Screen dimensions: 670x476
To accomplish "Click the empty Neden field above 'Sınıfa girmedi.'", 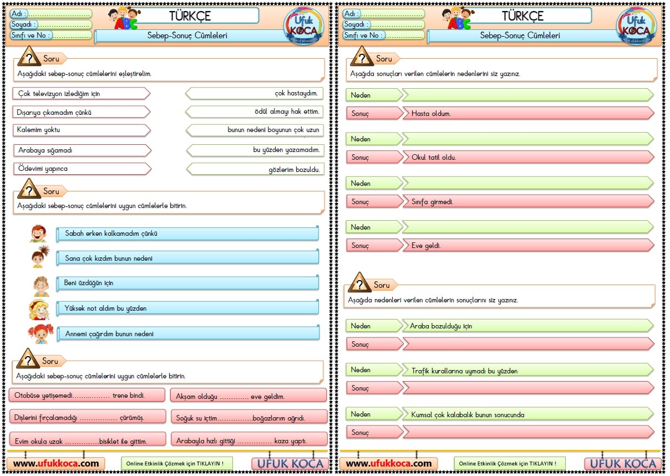I will [528, 183].
